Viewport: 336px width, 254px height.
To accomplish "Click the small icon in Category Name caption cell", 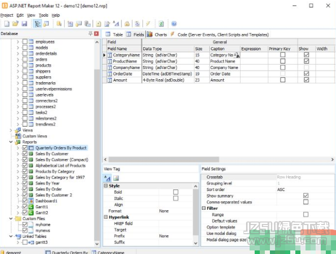I will pos(237,55).
